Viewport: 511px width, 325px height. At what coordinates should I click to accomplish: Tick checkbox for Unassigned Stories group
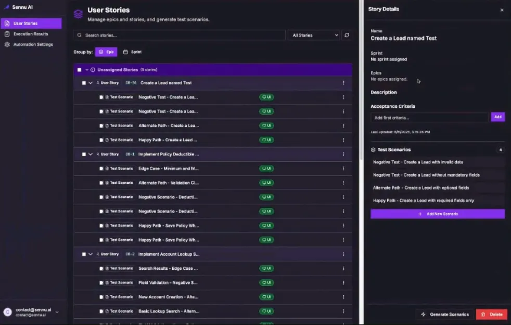coord(79,70)
